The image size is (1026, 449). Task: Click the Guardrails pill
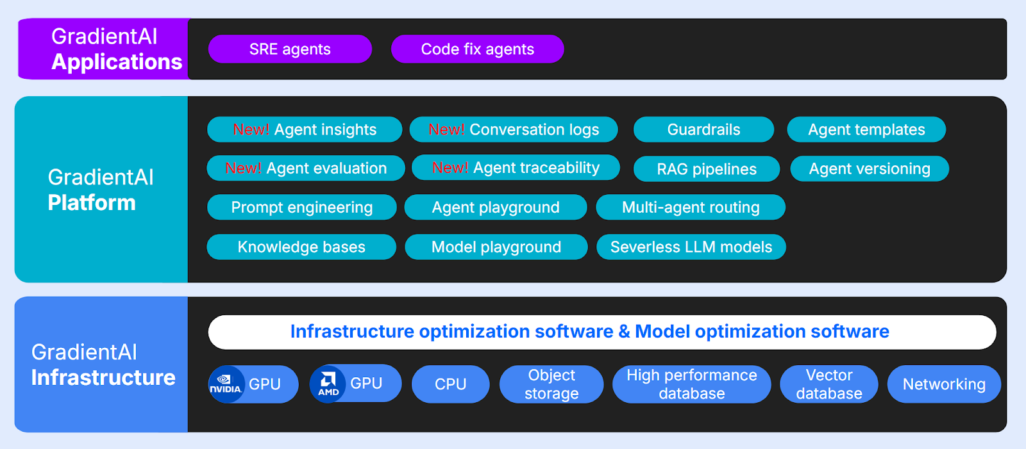pyautogui.click(x=703, y=129)
